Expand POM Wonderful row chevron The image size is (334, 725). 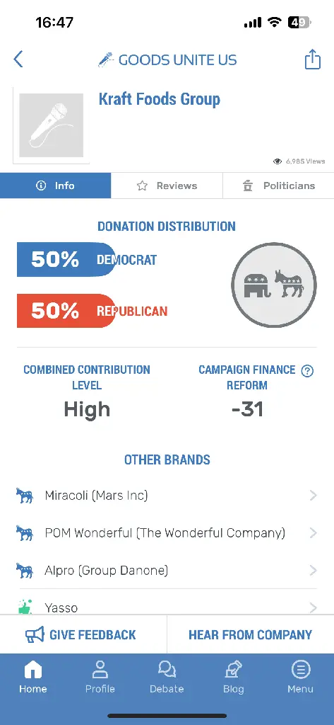point(314,533)
